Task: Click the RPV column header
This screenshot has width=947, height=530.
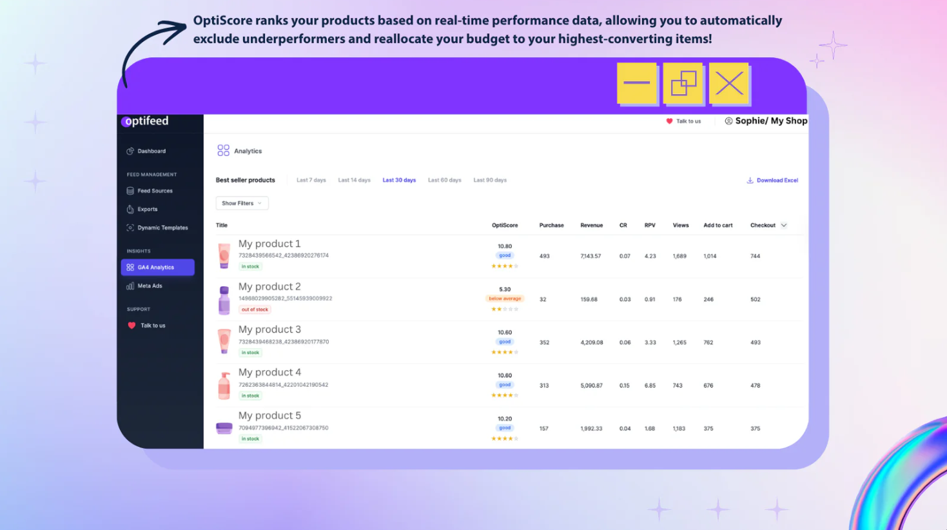Action: pos(650,226)
